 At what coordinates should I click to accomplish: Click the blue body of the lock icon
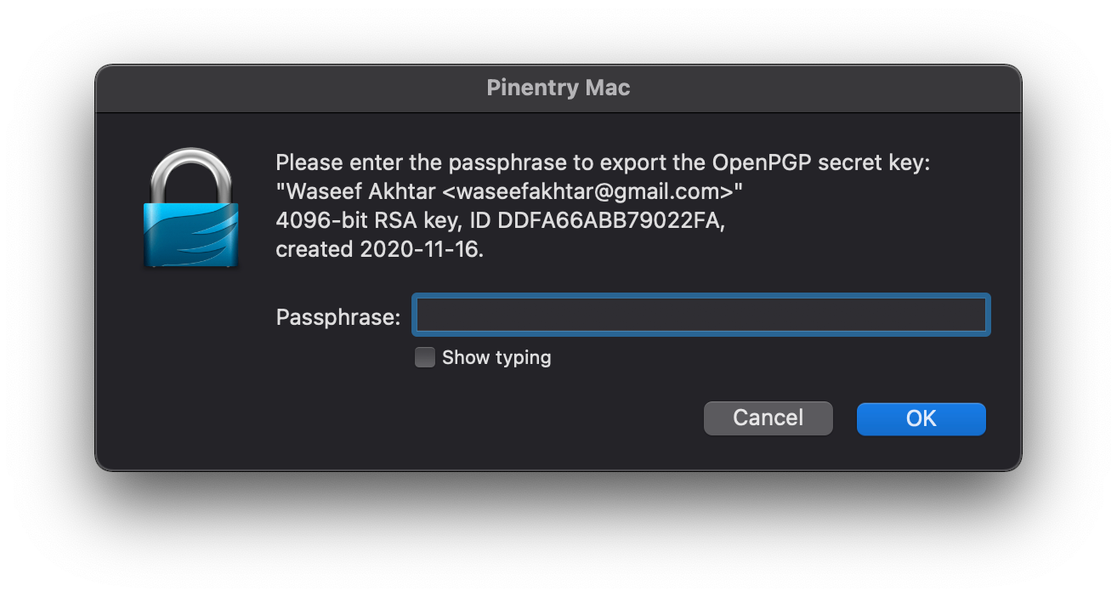(x=190, y=234)
